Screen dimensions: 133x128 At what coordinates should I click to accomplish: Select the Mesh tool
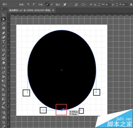click(3, 95)
